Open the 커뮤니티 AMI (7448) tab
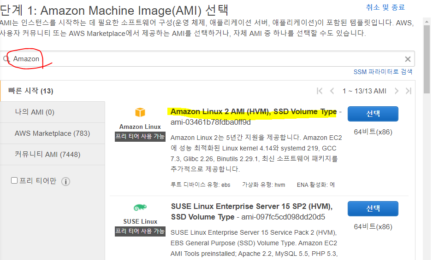Image resolution: width=433 pixels, height=260 pixels. click(53, 155)
